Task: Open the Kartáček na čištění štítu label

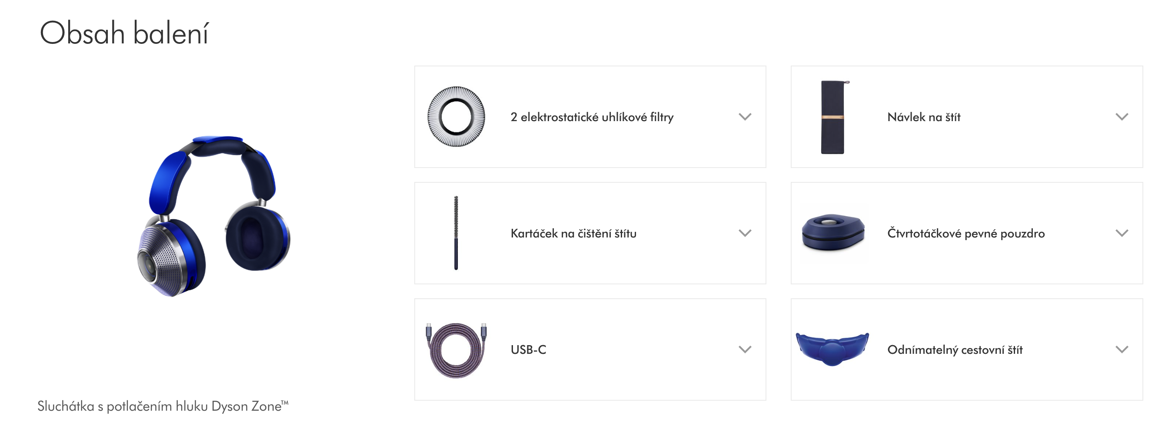Action: coord(573,233)
